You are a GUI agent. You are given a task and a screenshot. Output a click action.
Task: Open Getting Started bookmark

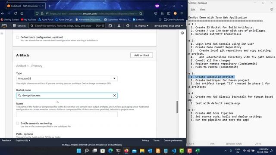click(x=9, y=19)
